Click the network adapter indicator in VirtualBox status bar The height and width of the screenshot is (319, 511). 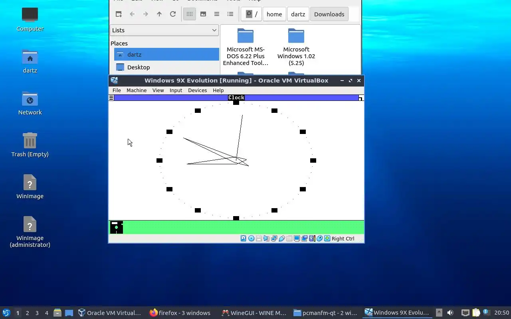(274, 238)
